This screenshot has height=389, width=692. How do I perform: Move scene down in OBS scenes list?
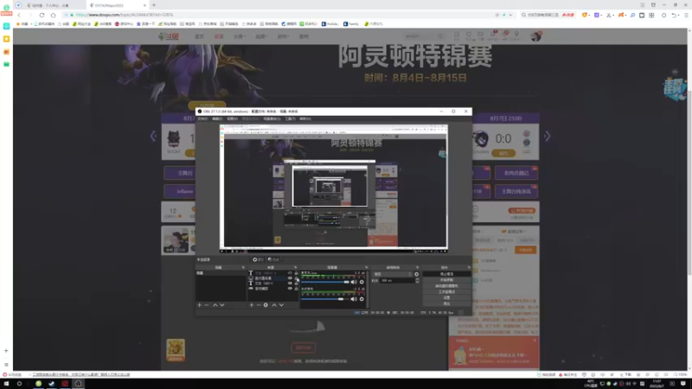(x=222, y=305)
